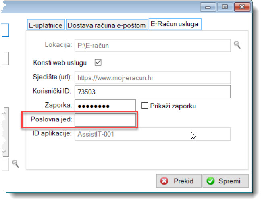Click the ID aplikacije field

point(152,134)
